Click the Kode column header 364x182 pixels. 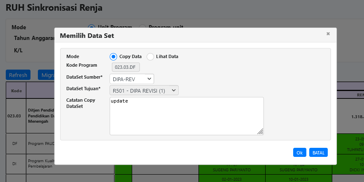(16, 91)
